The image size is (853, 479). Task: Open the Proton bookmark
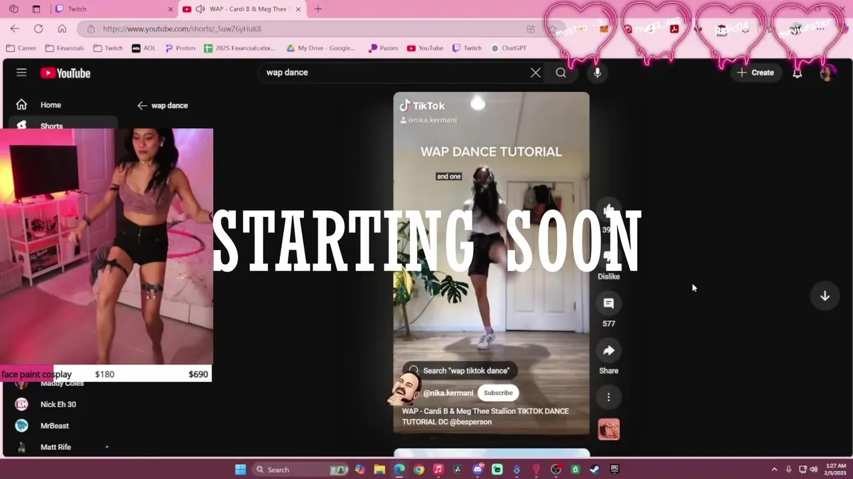tap(180, 48)
